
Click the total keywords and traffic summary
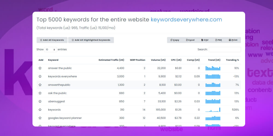coord(76,28)
